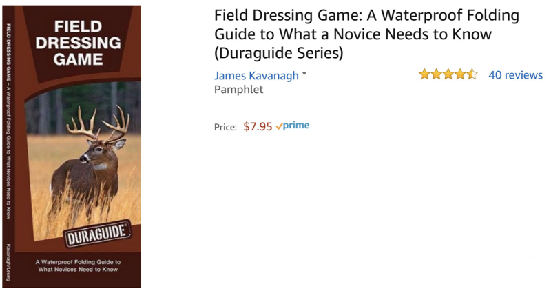
Task: Expand the dropdown arrow beside James Kavanagh
Action: click(304, 74)
